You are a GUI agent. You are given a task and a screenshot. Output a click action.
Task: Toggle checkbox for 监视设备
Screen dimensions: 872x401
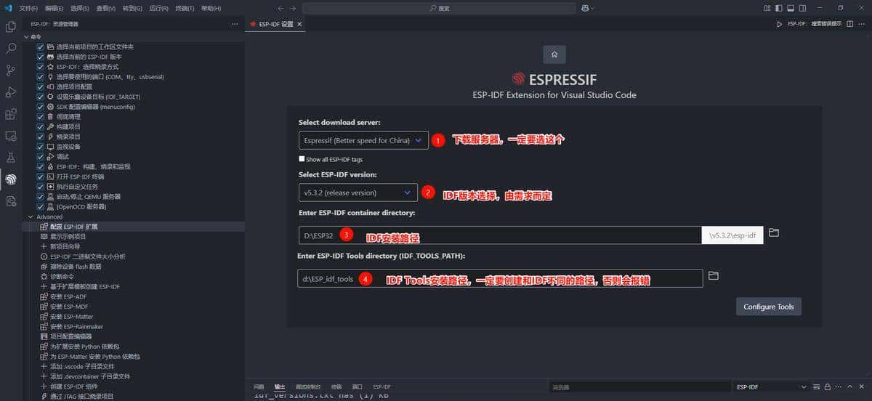tap(41, 146)
